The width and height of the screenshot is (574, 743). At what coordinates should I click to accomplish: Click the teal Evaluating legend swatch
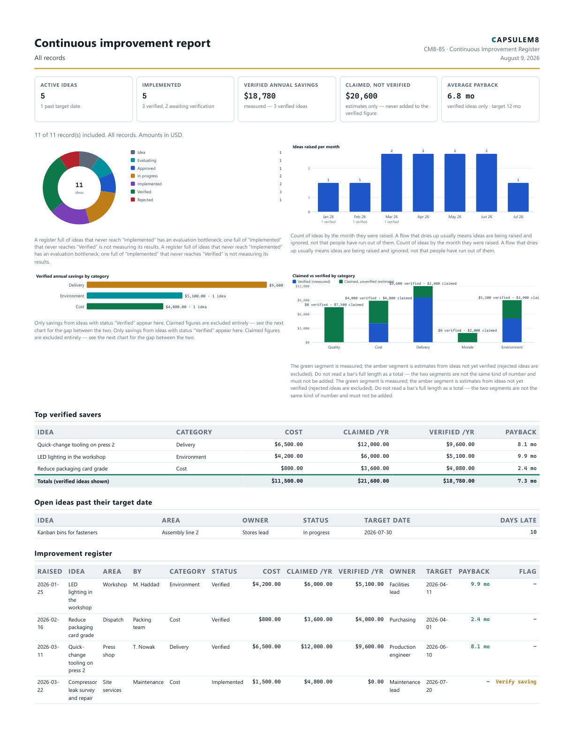click(133, 160)
